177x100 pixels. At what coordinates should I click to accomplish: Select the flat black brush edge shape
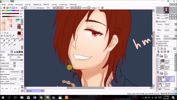(22, 52)
